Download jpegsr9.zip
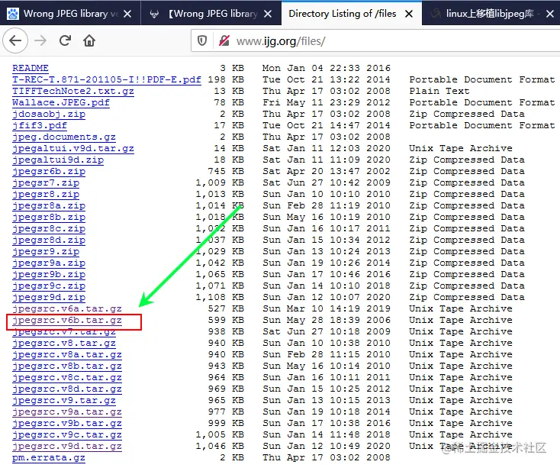 coord(46,251)
